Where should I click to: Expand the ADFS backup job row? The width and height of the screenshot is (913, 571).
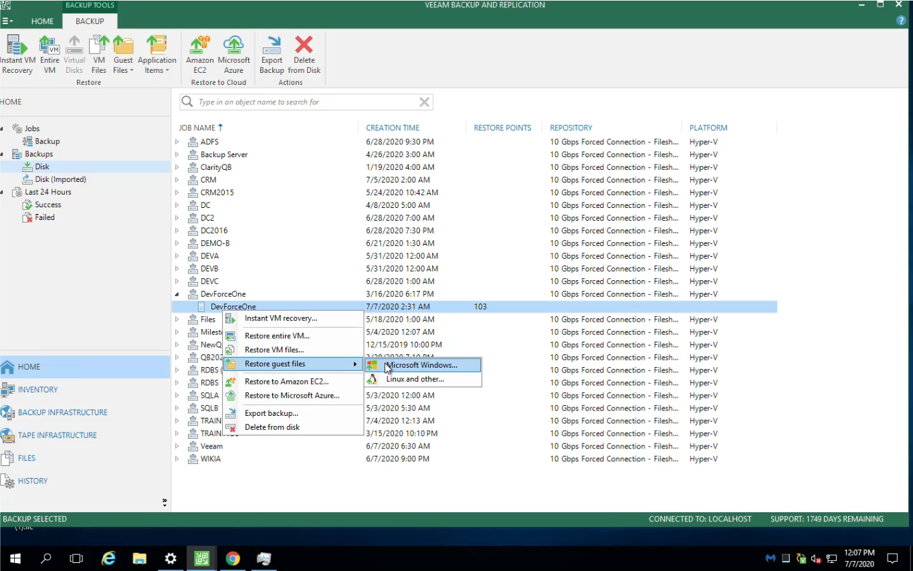(x=177, y=142)
